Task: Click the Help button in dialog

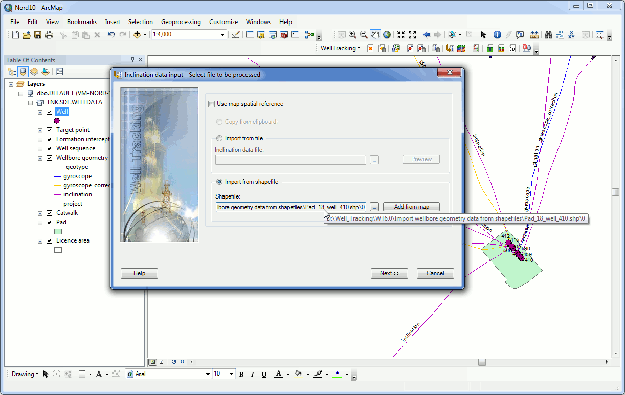Action: coord(139,273)
